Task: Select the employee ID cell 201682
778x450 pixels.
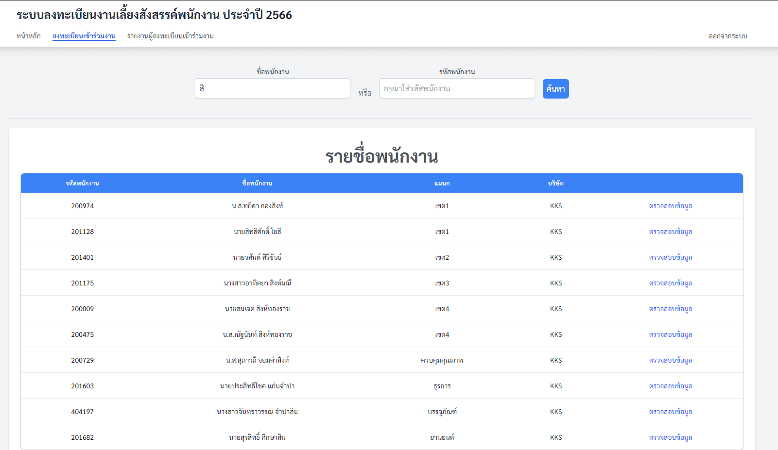Action: point(83,437)
